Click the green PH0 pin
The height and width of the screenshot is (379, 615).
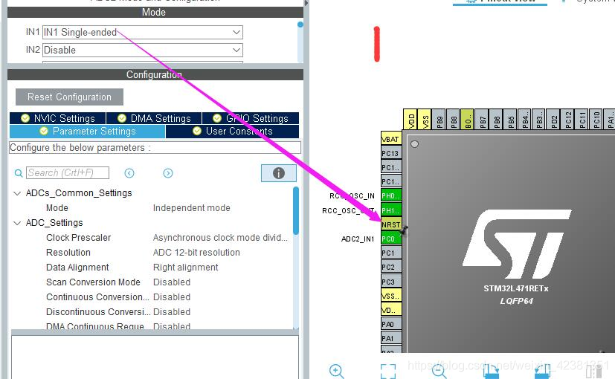pyautogui.click(x=391, y=195)
